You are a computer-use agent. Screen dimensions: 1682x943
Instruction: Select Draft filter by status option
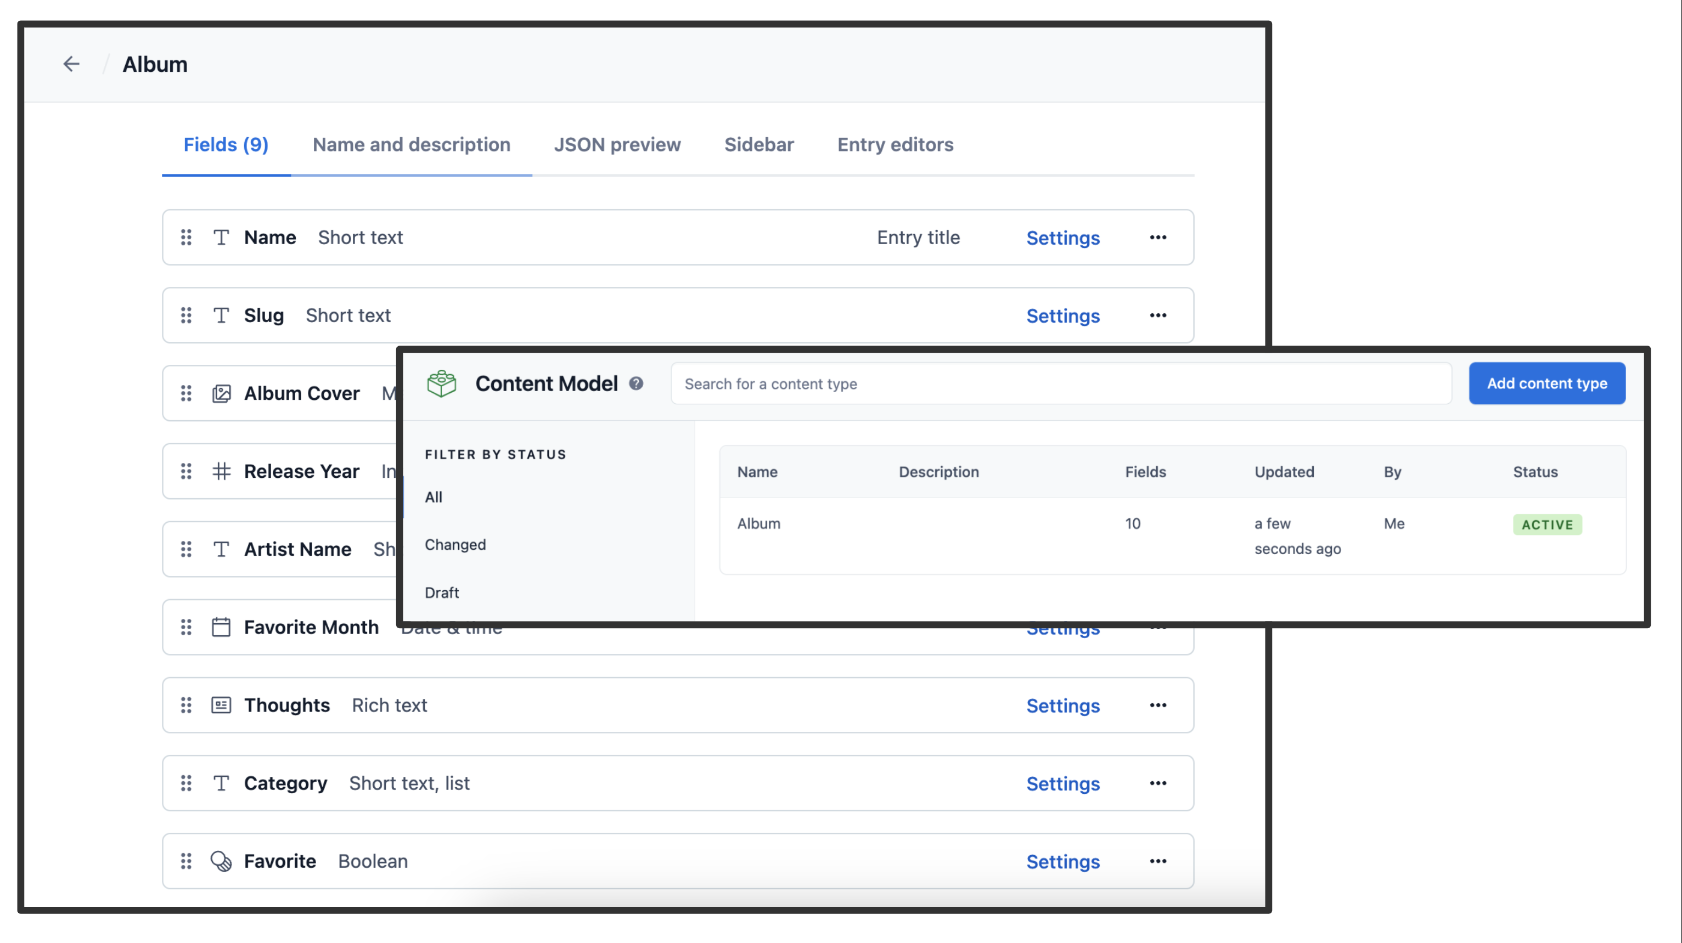[x=441, y=591]
